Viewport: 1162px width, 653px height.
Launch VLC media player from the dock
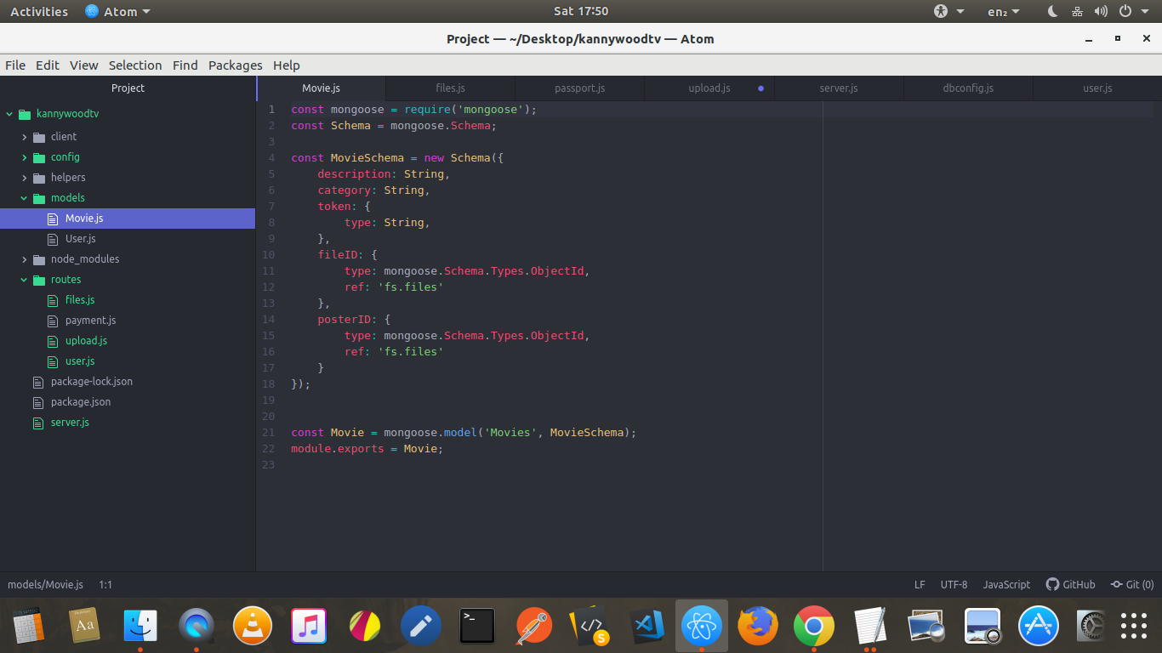pyautogui.click(x=253, y=625)
